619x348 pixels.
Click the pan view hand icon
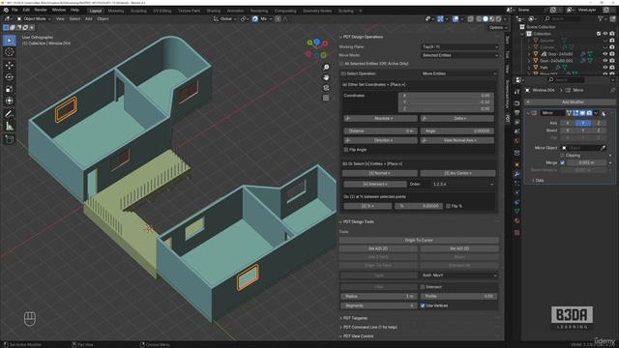(326, 77)
